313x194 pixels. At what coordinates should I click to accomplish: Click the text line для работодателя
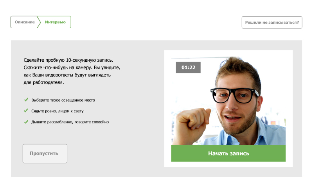click(x=44, y=82)
